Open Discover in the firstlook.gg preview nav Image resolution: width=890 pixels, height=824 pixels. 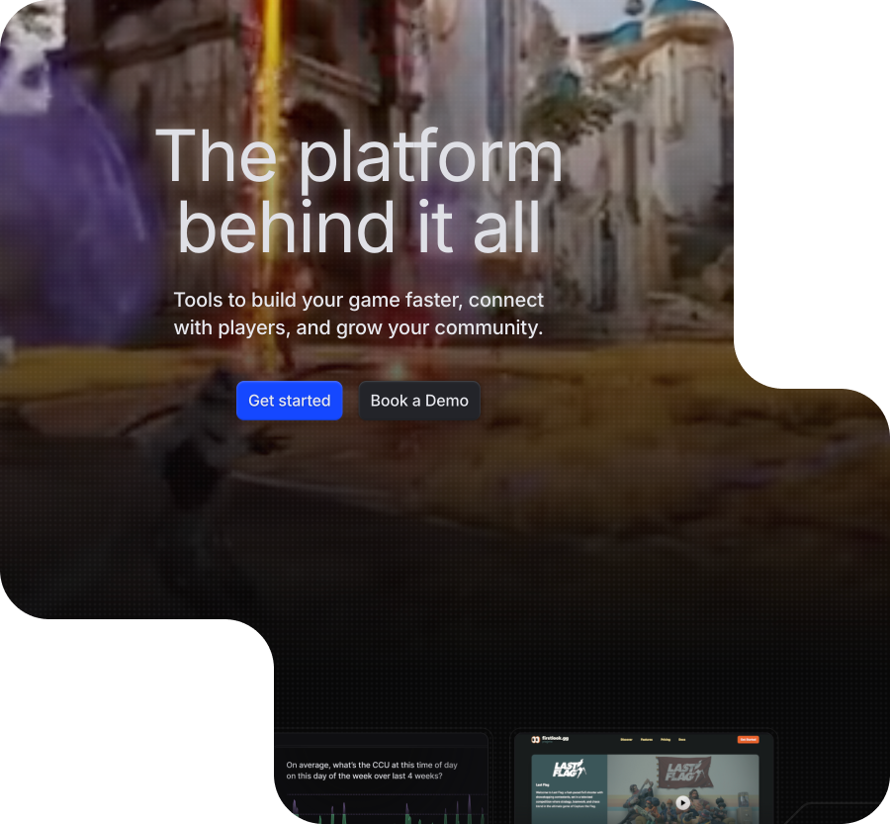point(626,739)
